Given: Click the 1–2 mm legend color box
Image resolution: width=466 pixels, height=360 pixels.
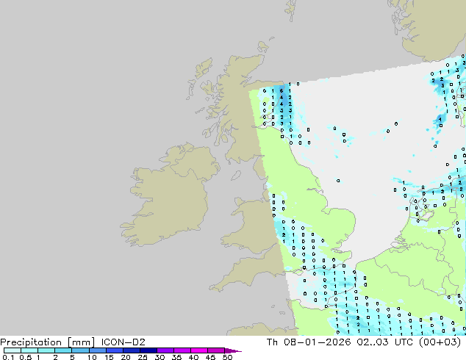Looking at the screenshot, I should (46, 350).
